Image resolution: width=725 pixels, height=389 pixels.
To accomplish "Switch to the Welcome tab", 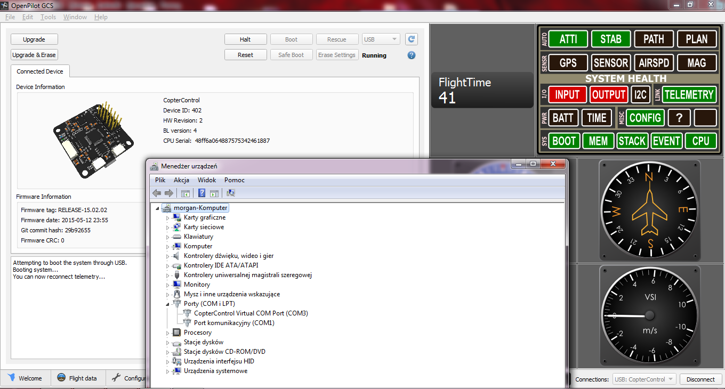I will pos(25,378).
